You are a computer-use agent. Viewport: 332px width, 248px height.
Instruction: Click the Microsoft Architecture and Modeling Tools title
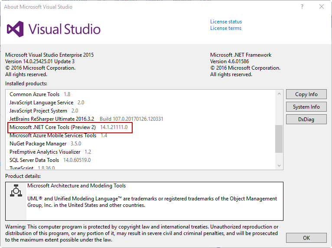coord(76,186)
